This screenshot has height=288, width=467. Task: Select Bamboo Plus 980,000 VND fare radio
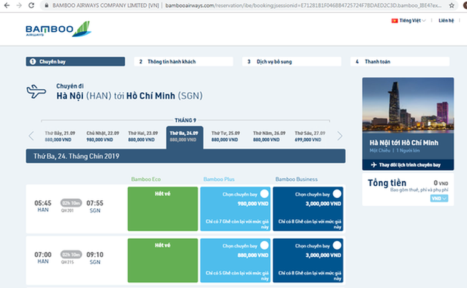click(265, 194)
